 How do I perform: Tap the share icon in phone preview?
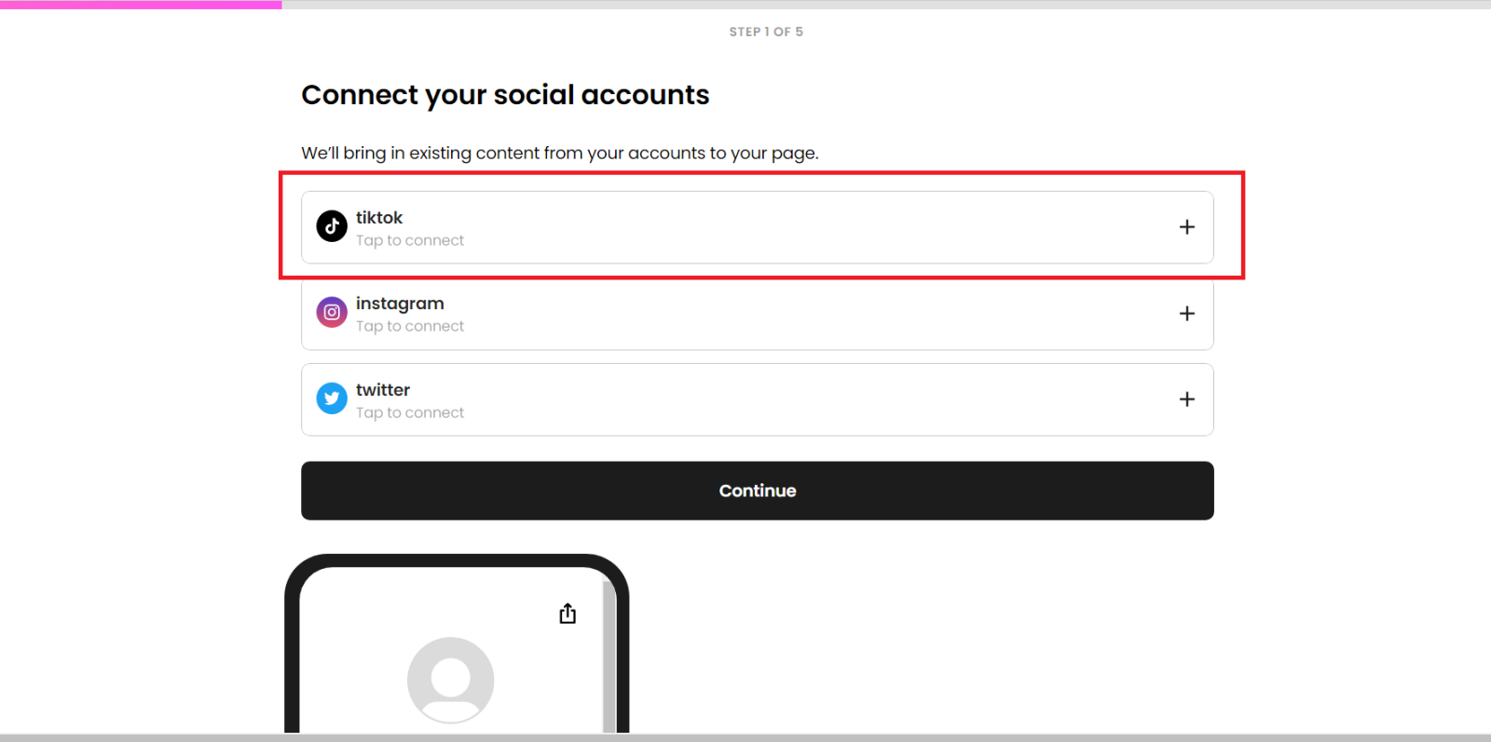pos(568,614)
